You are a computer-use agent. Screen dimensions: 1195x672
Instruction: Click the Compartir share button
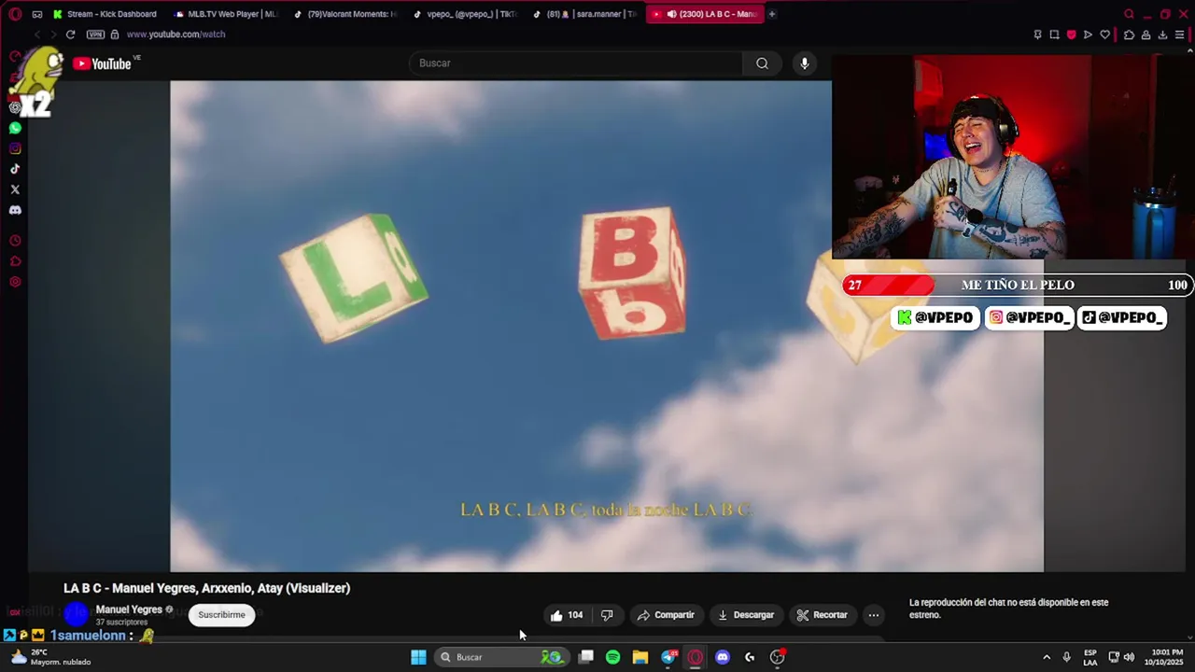point(666,615)
